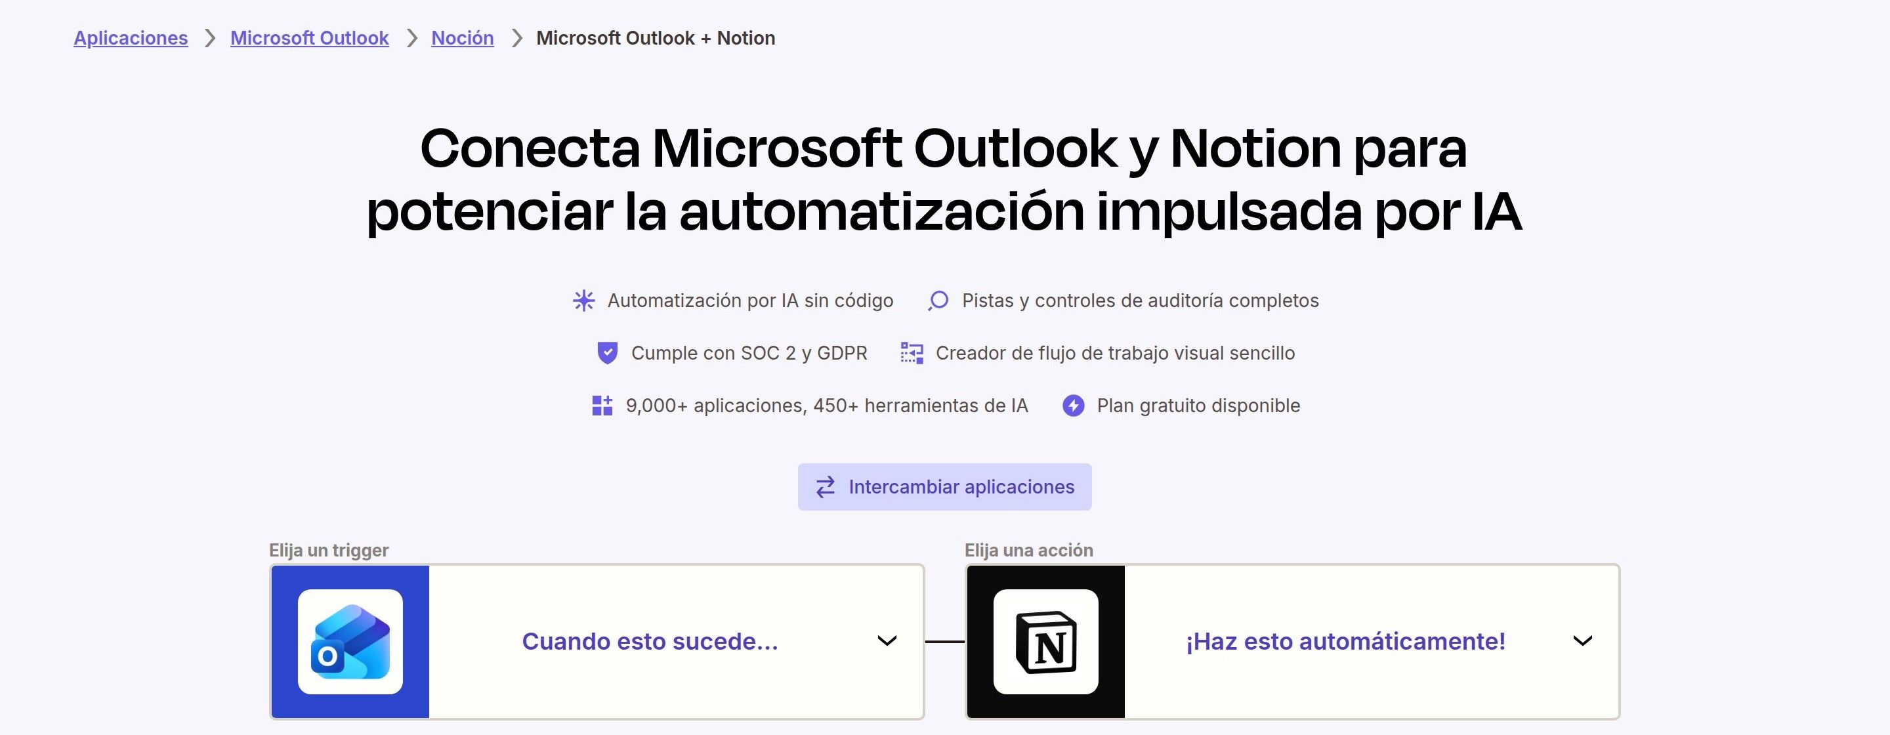Image resolution: width=1890 pixels, height=735 pixels.
Task: Expand action chevron next to Haz esto automáticamente
Action: pyautogui.click(x=1583, y=641)
